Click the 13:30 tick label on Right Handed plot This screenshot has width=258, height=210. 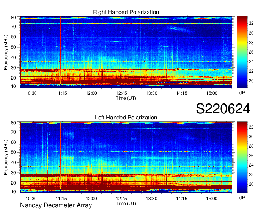tap(151, 93)
